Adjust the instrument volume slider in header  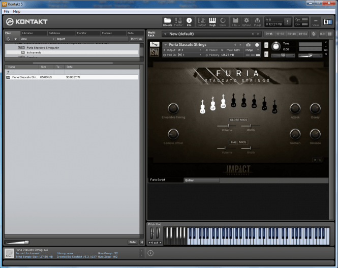tap(310, 55)
